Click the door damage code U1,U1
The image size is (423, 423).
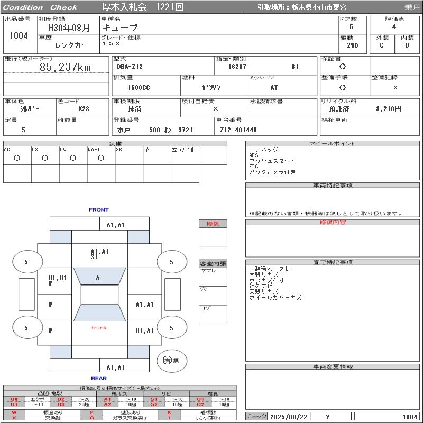pos(57,278)
